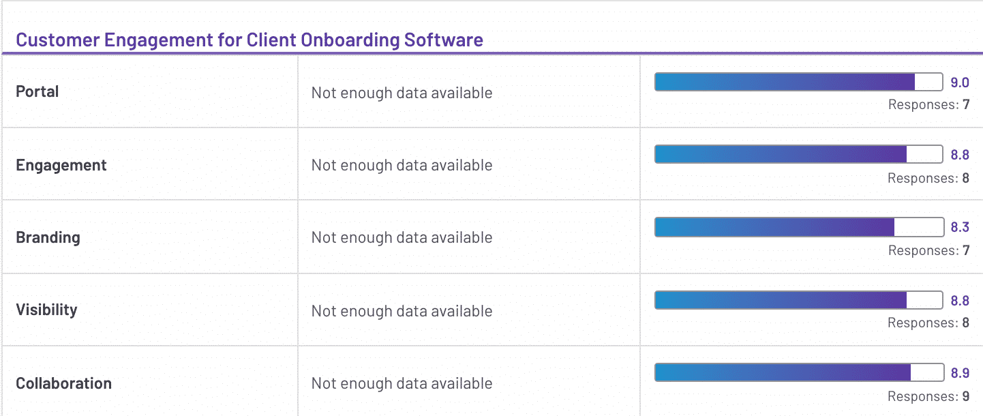The image size is (983, 416).
Task: Click 'Not enough data available' in Collaboration row
Action: click(402, 384)
